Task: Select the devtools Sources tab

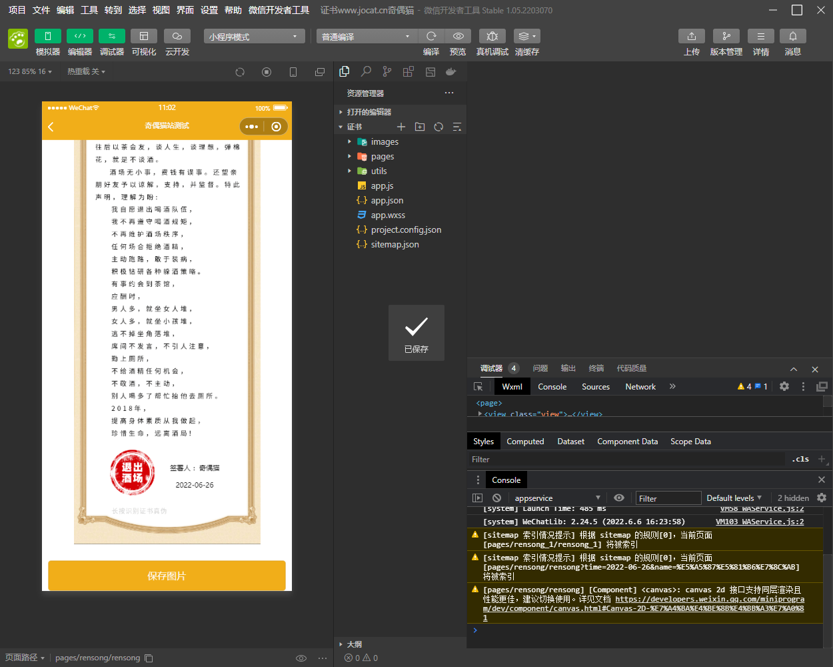Action: [x=596, y=386]
